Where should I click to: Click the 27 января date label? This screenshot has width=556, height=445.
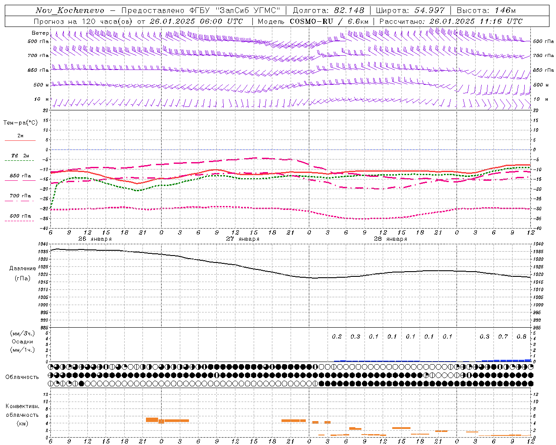coord(242,239)
